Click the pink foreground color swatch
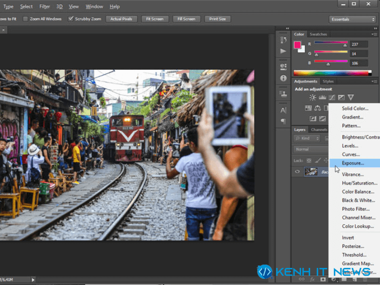The width and height of the screenshot is (380, 285). coord(297,45)
